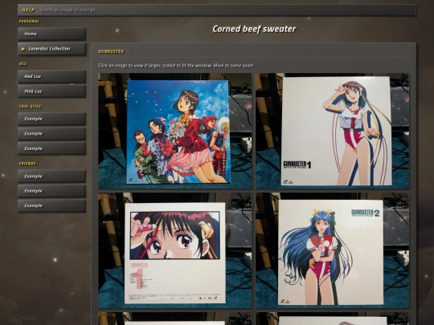
Task: Click the first Example under Cool Sites
Action: (x=51, y=119)
